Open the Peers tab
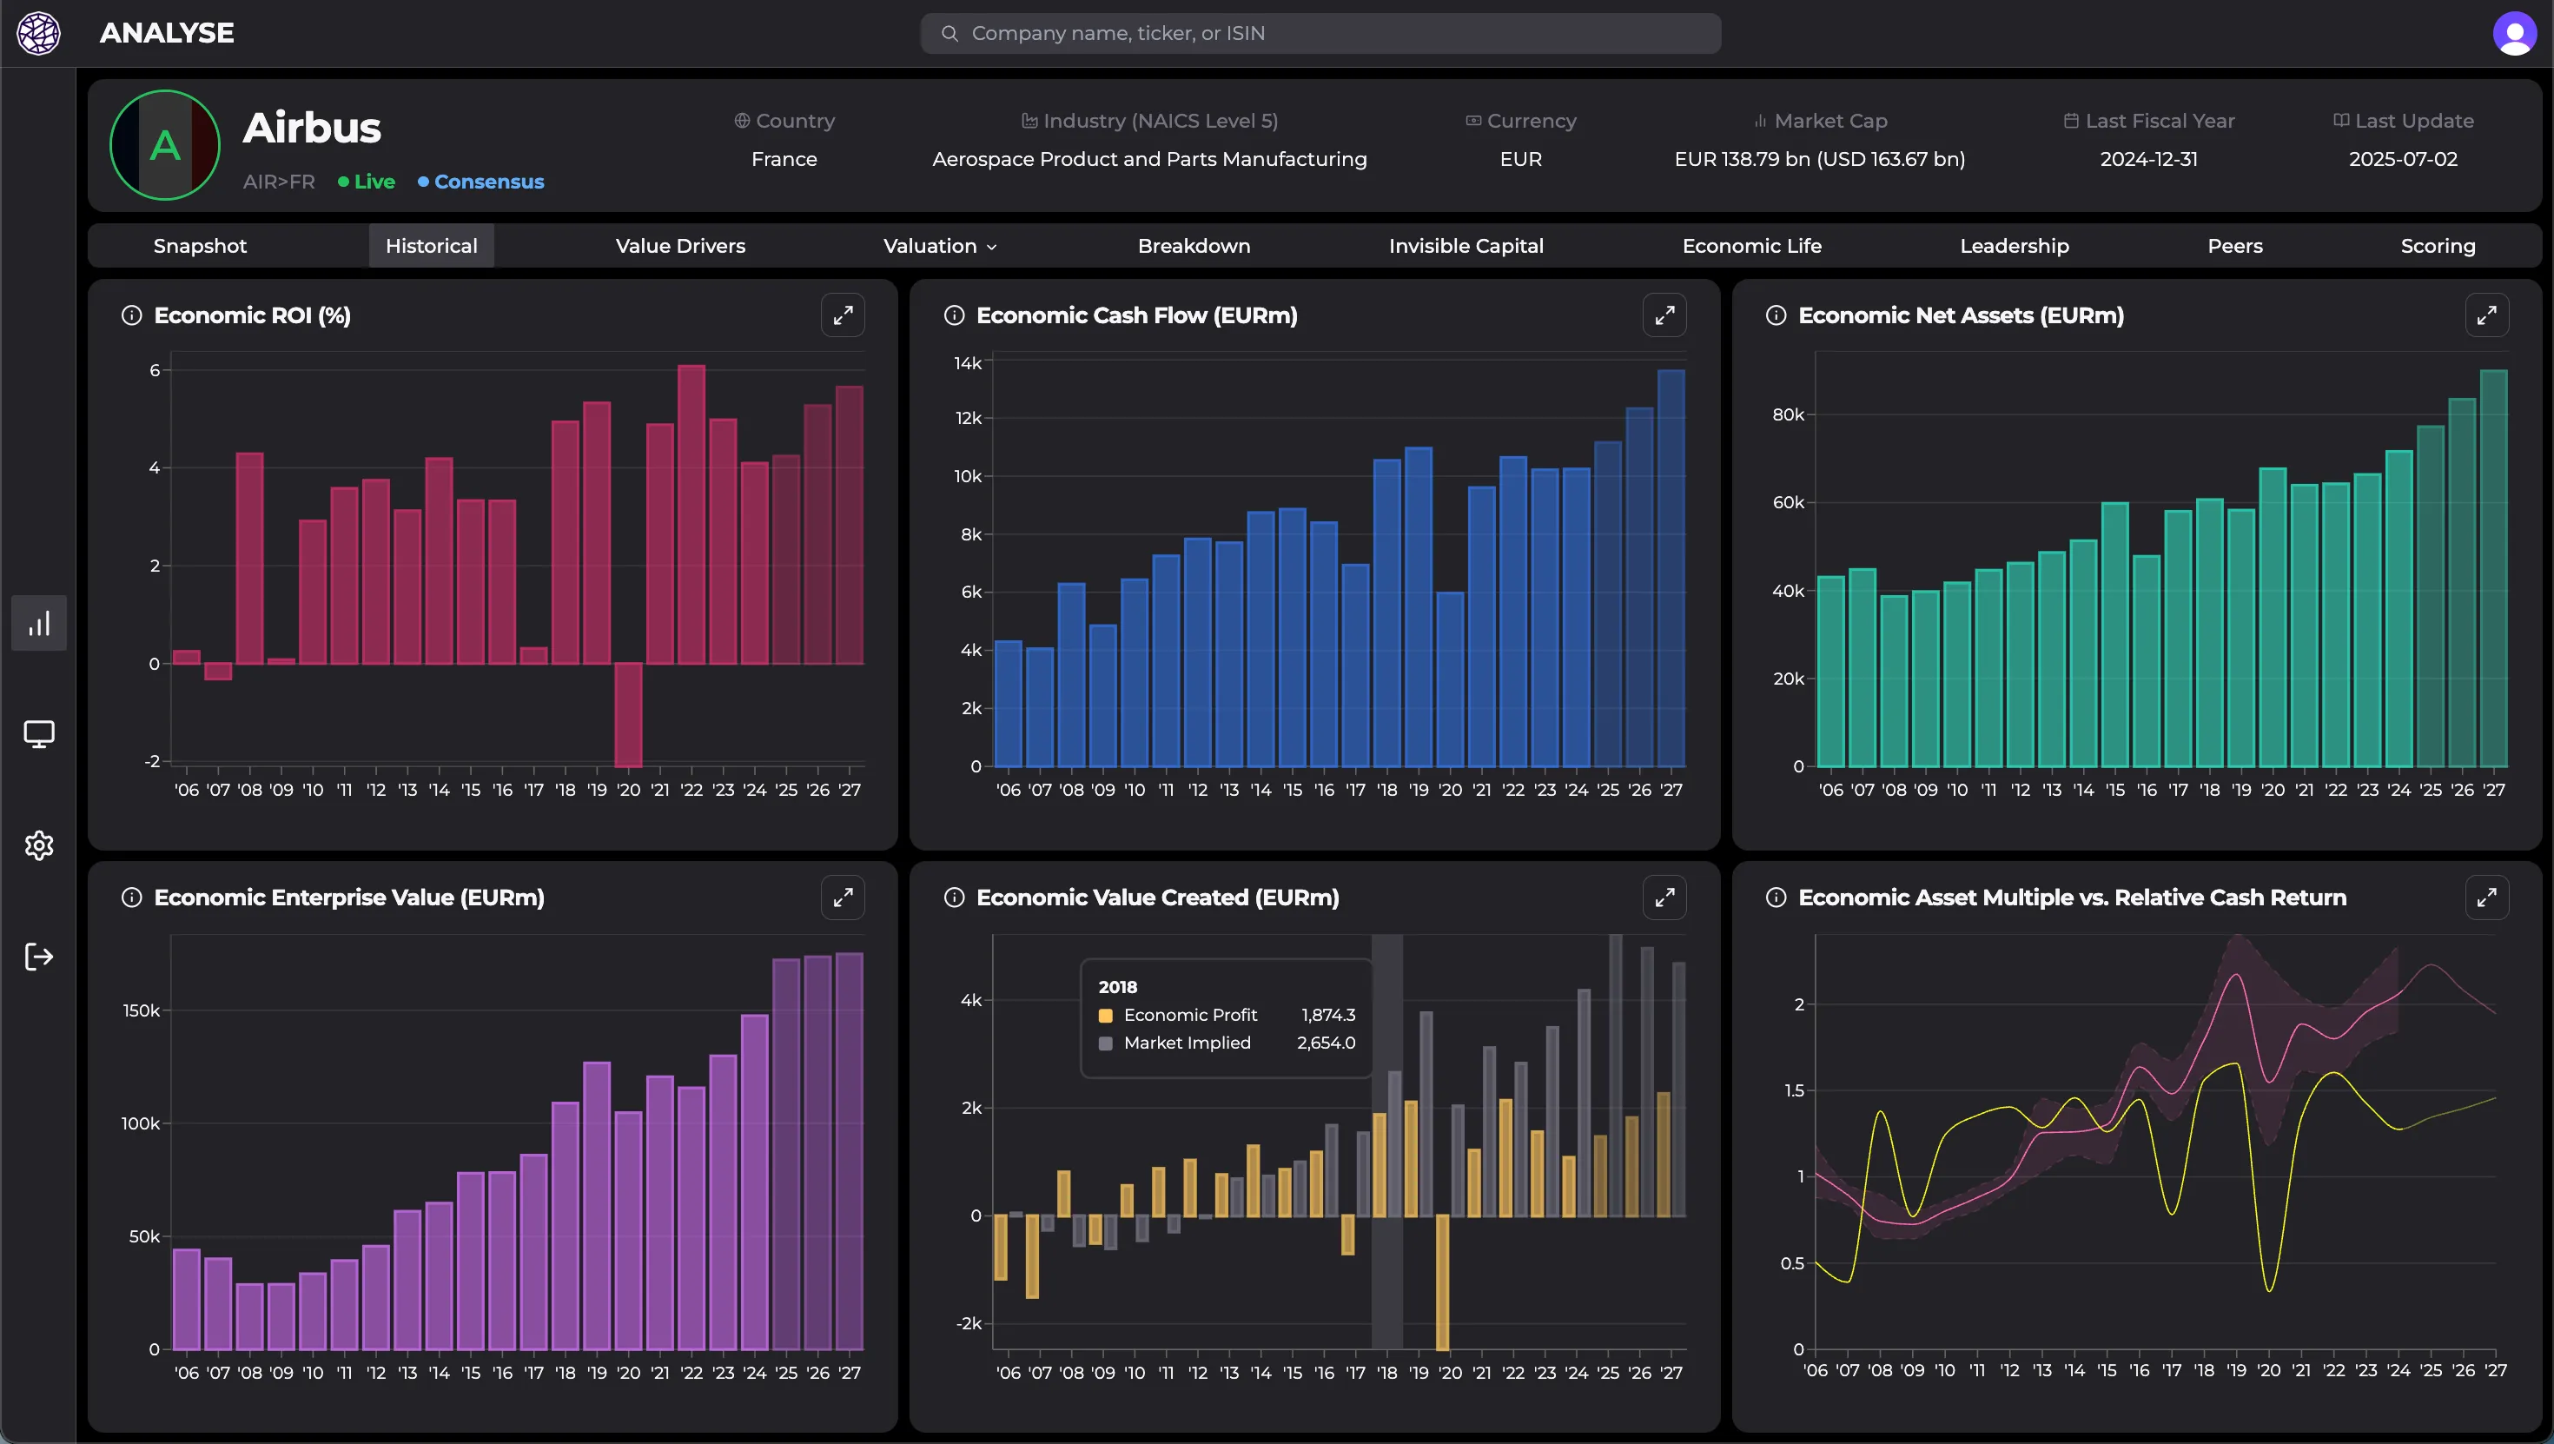This screenshot has width=2554, height=1444. (x=2234, y=246)
